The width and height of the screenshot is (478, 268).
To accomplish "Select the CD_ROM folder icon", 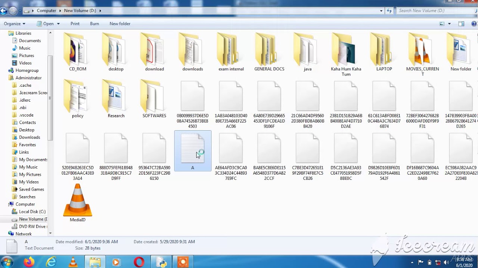I will 78,49.
